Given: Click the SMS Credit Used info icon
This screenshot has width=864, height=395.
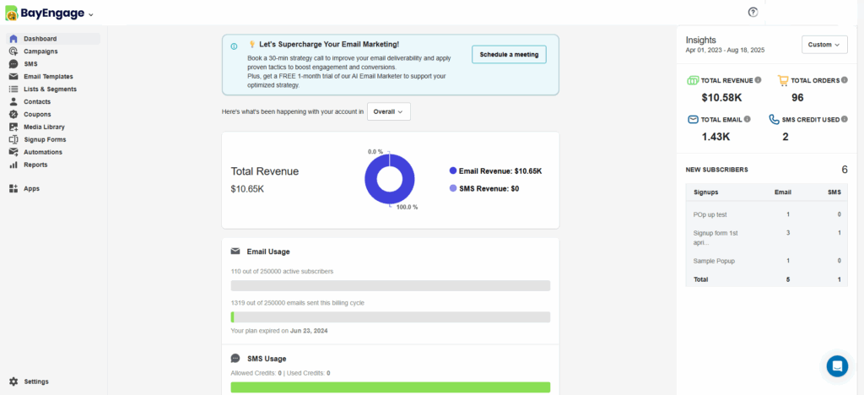Looking at the screenshot, I should coord(844,120).
